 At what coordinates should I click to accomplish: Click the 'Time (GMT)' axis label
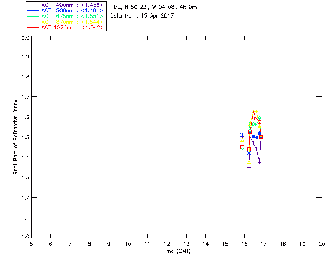176,251
